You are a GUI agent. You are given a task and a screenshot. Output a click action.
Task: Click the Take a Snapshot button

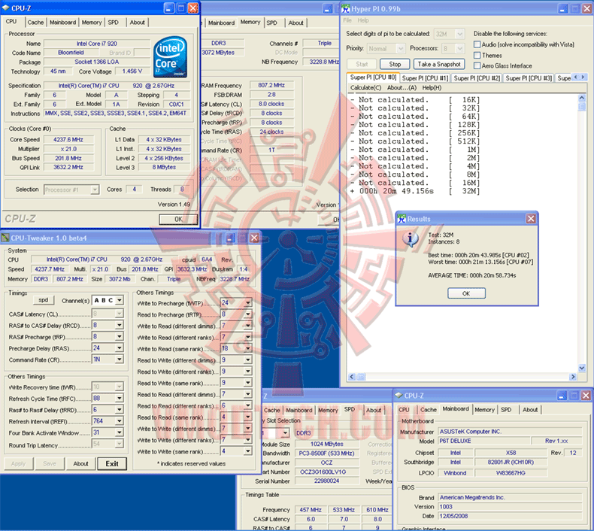pos(439,65)
